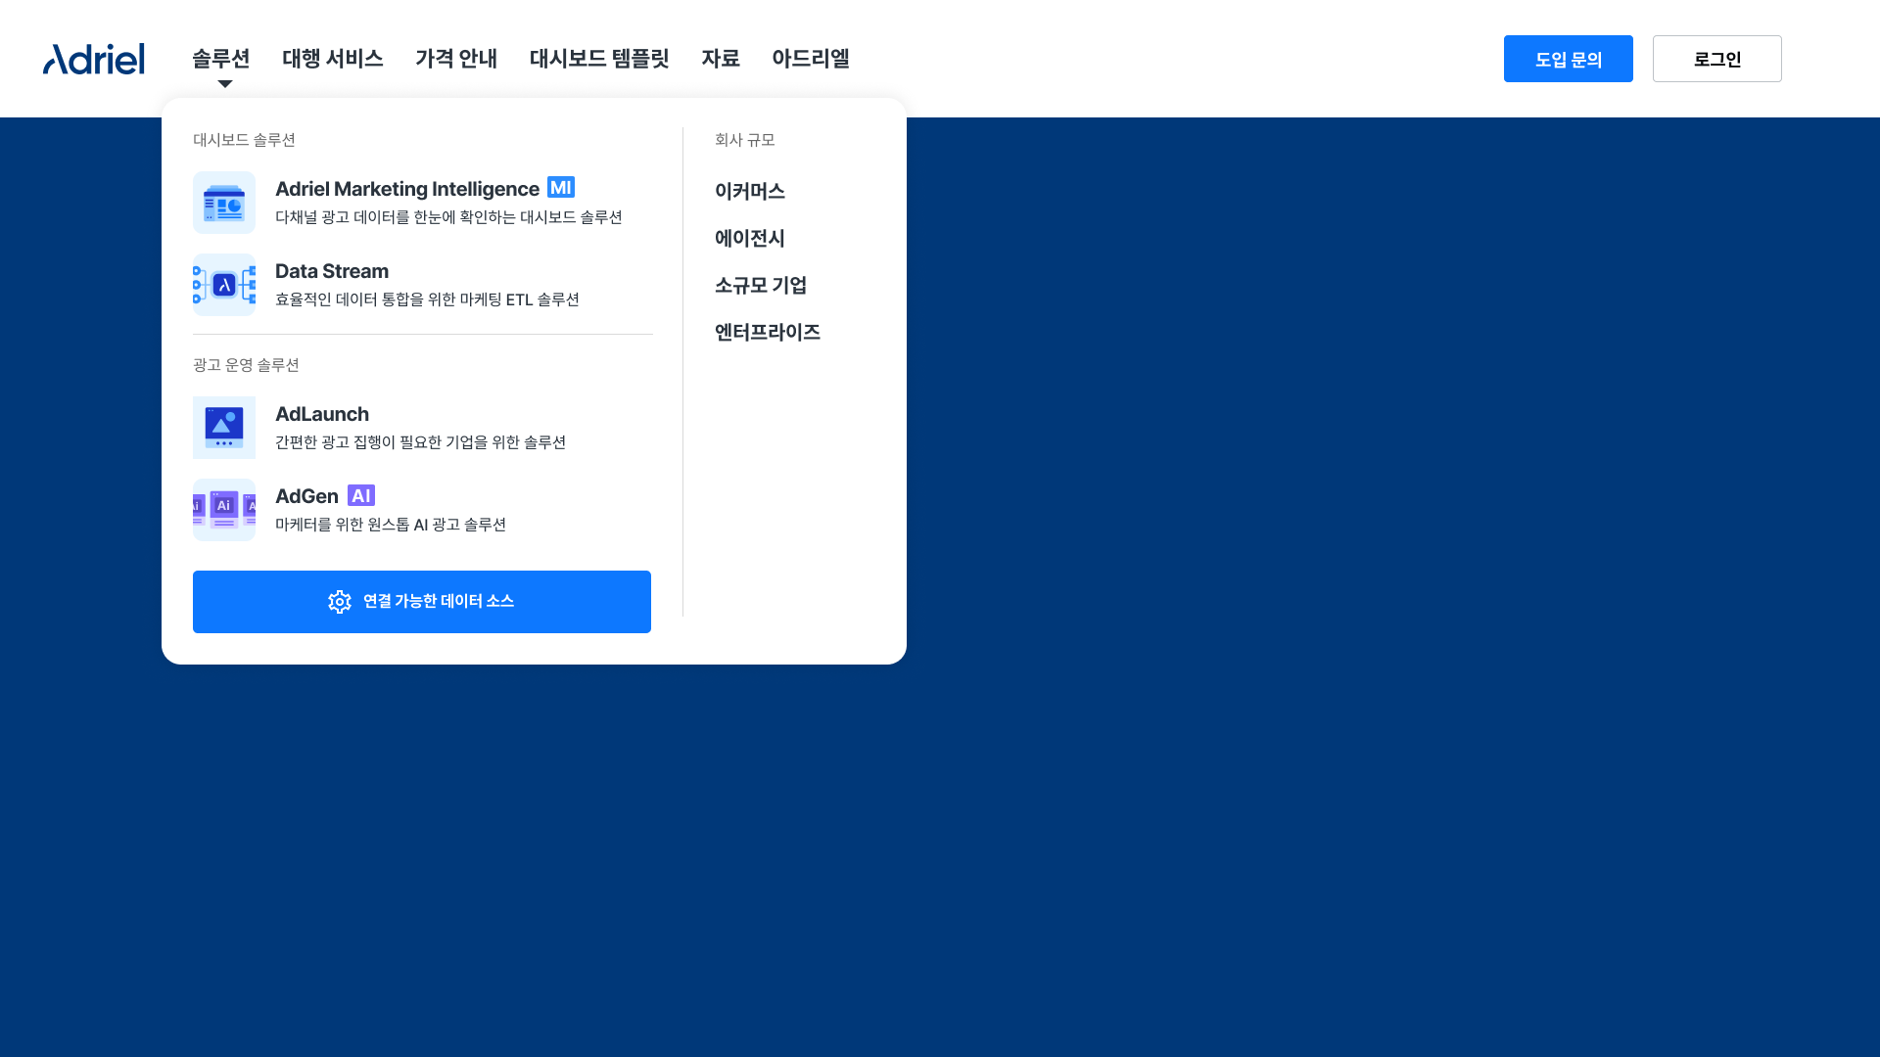
Task: Click the gear icon in data source button
Action: [340, 602]
